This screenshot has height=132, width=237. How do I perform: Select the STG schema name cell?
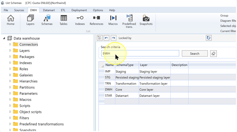(110, 77)
